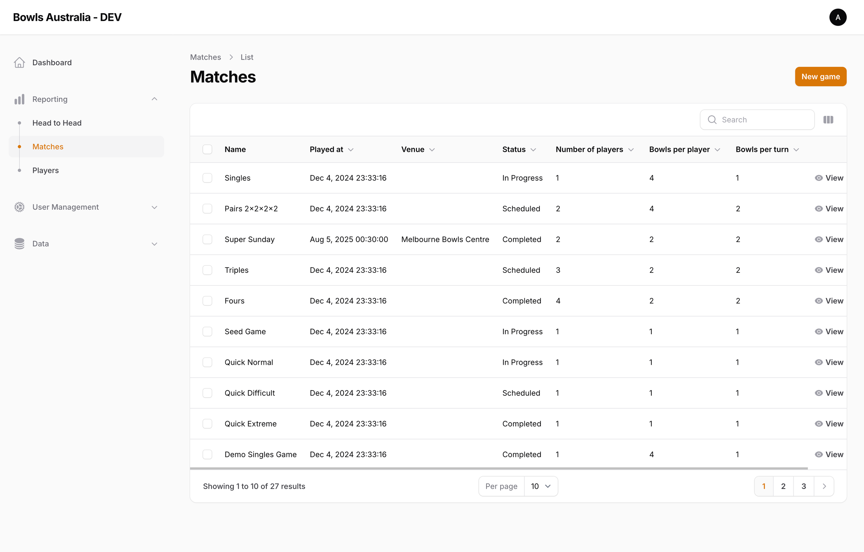
Task: Navigate to results page 3
Action: (x=804, y=486)
